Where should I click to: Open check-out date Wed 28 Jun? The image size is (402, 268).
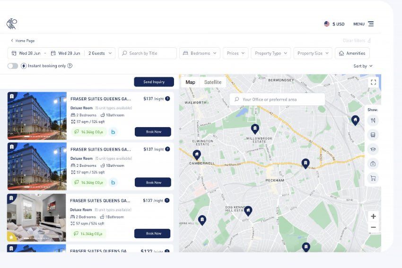[x=66, y=53]
